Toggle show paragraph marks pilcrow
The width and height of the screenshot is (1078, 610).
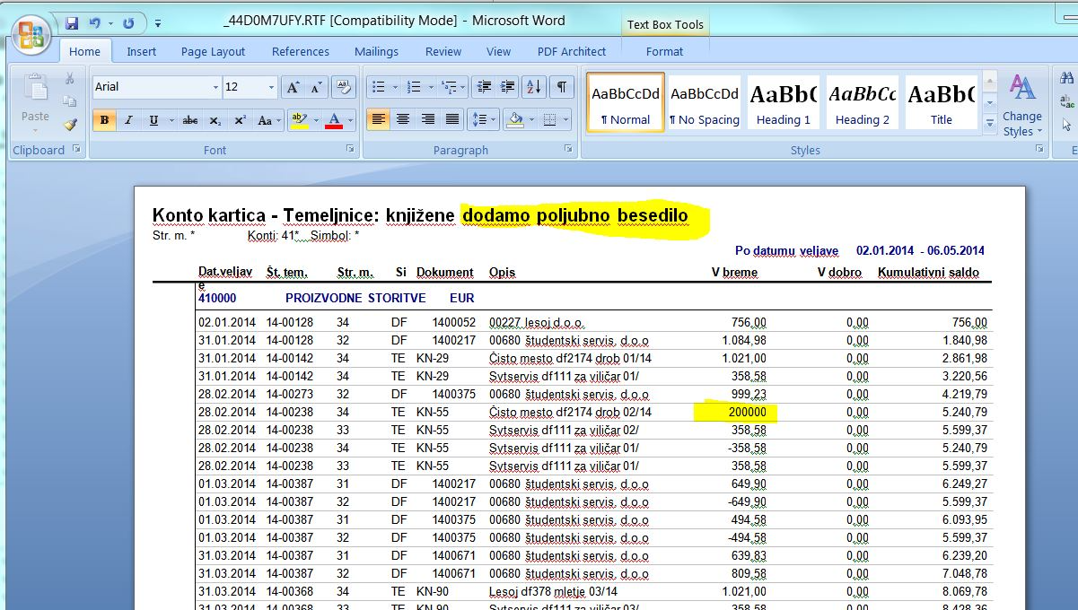click(561, 87)
